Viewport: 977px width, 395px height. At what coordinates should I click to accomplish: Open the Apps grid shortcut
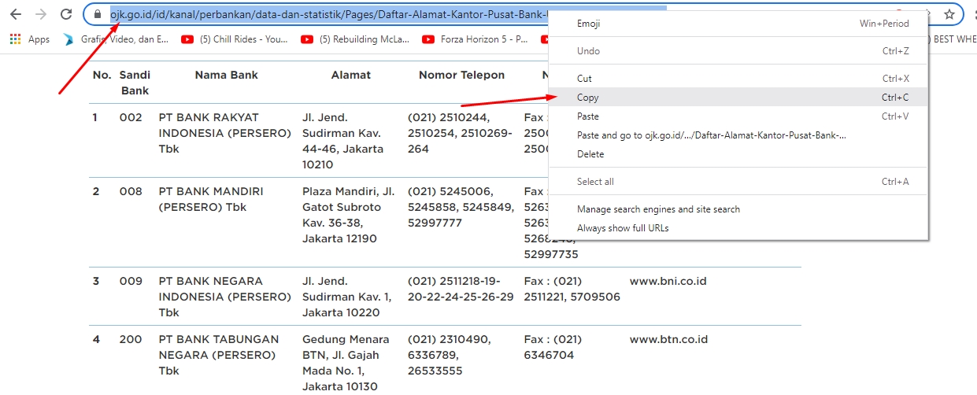30,39
